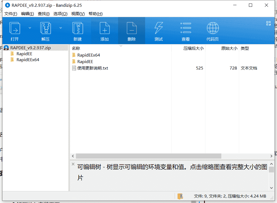
Task: Click the archive comment text
Action: [x=172, y=172]
